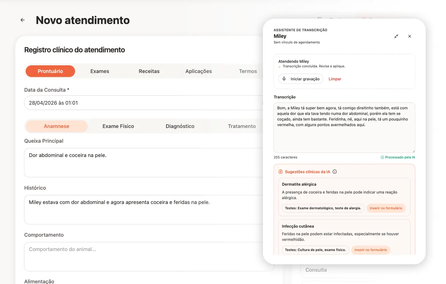The width and height of the screenshot is (446, 284).
Task: Open the Receitas tab
Action: pos(149,71)
